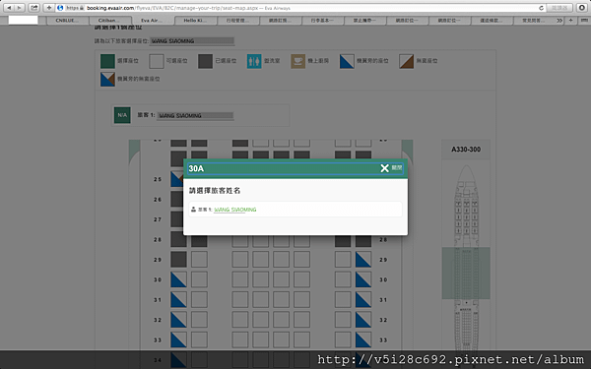Select seat 32E in the middle block of row 32
591x369 pixels.
pyautogui.click(x=261, y=320)
